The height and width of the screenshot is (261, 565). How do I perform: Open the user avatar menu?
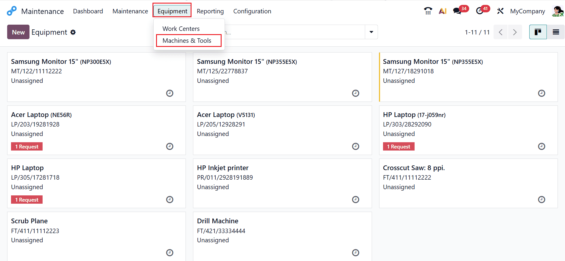click(x=557, y=11)
